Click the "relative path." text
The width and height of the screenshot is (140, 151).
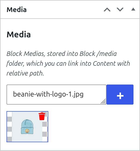click(25, 73)
